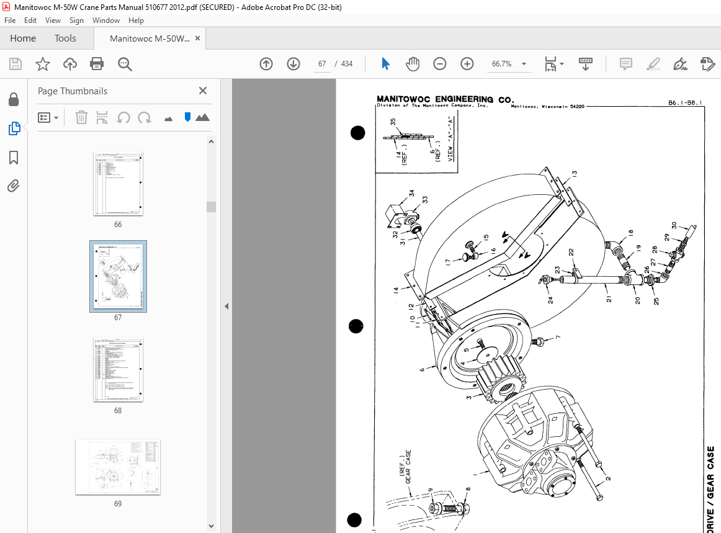The image size is (721, 533).
Task: Go to previous page with up arrow
Action: tap(266, 64)
